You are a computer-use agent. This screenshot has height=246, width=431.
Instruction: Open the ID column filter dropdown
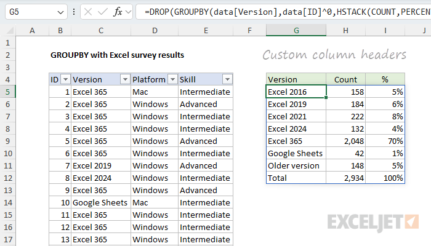click(65, 79)
